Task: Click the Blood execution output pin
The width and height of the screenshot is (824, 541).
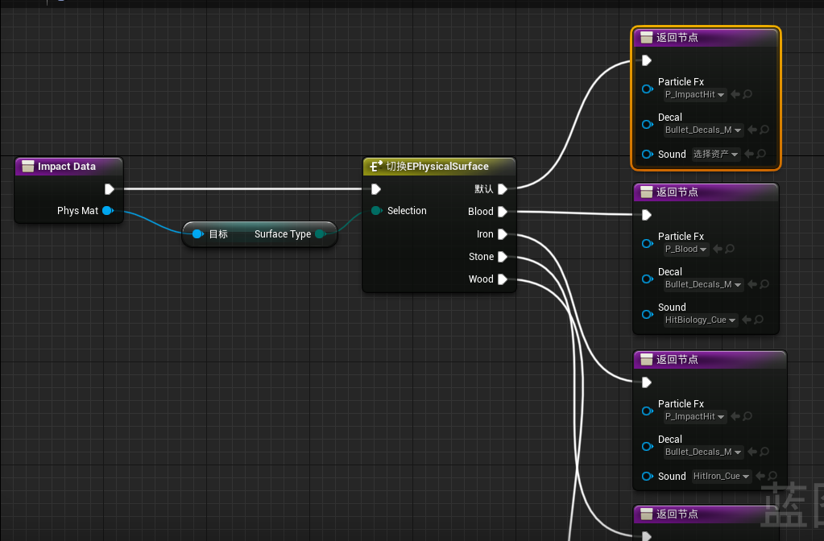Action: pyautogui.click(x=503, y=211)
